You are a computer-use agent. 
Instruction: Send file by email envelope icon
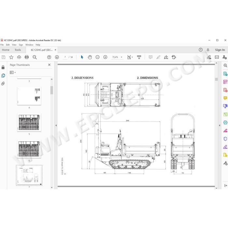coord(217,57)
